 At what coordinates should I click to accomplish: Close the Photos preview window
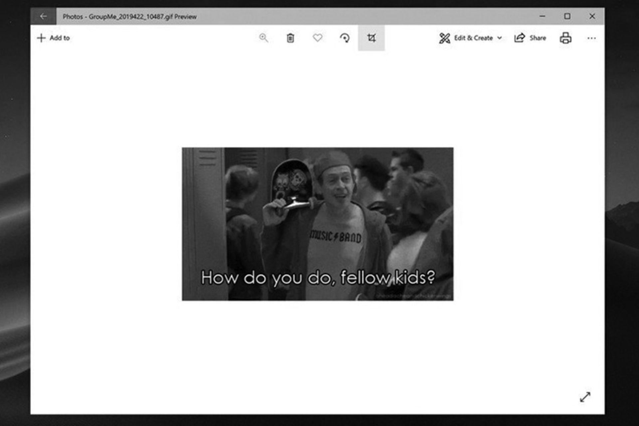pos(592,16)
